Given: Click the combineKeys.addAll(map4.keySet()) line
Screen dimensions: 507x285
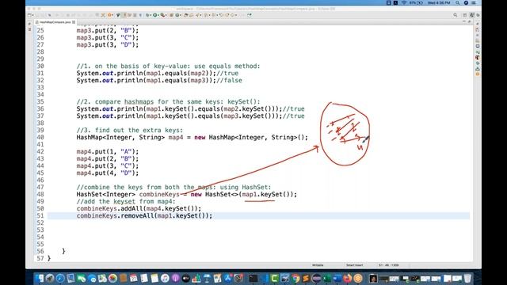Looking at the screenshot, I should click(x=139, y=208).
